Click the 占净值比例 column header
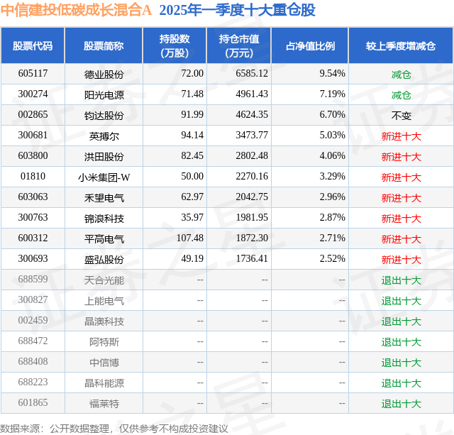This screenshot has height=435, width=454. (310, 45)
